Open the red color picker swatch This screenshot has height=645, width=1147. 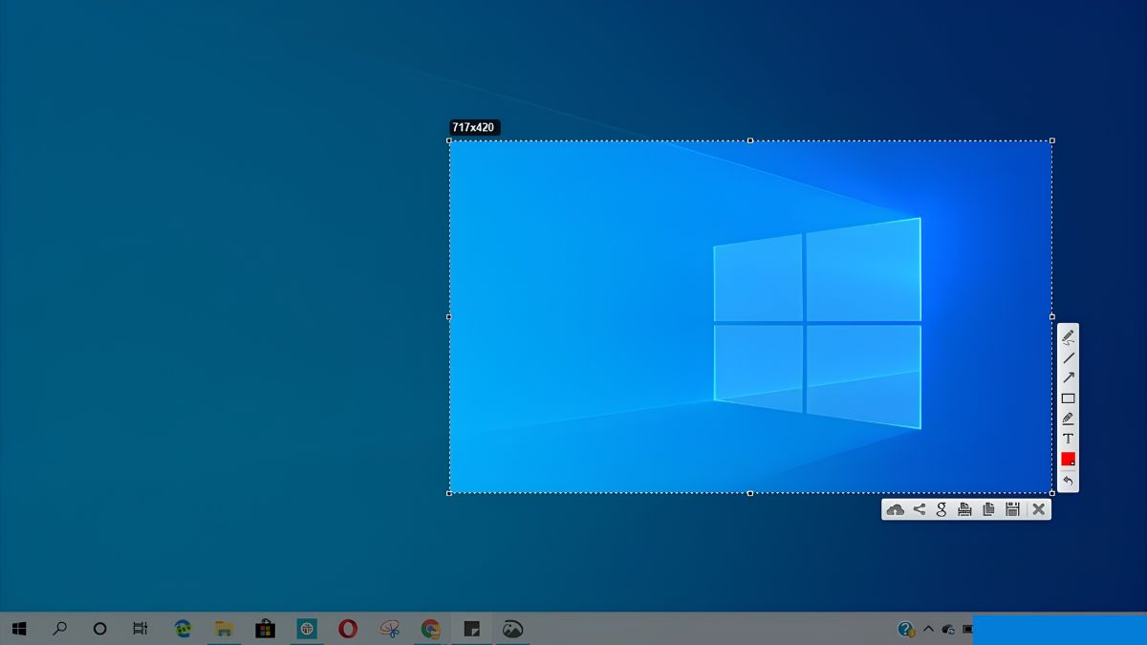[x=1068, y=459]
